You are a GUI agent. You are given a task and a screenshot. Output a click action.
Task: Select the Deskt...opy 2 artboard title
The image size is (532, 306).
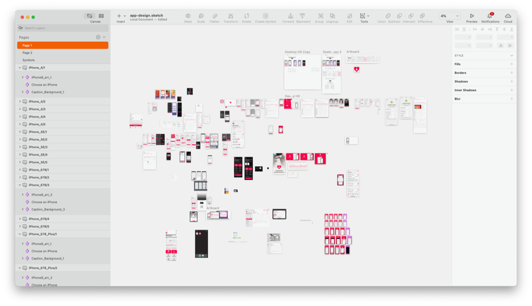(x=332, y=52)
